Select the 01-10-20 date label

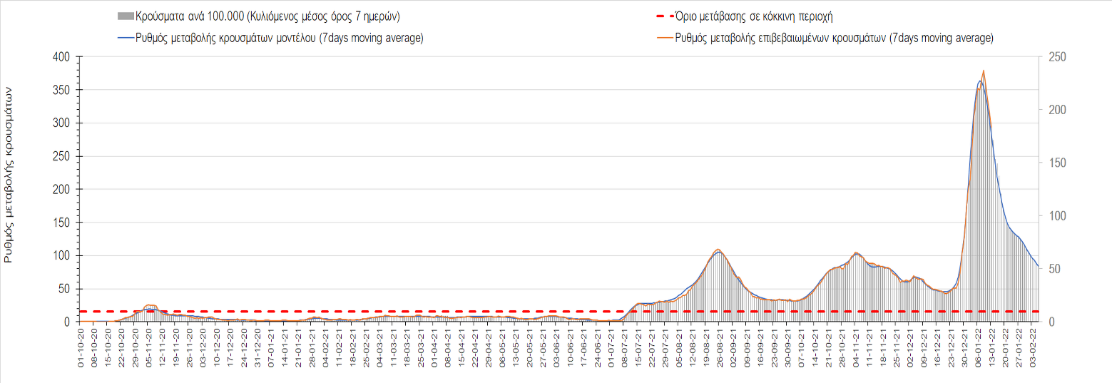81,347
